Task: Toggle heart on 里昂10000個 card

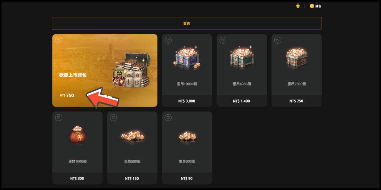Action: coord(168,40)
